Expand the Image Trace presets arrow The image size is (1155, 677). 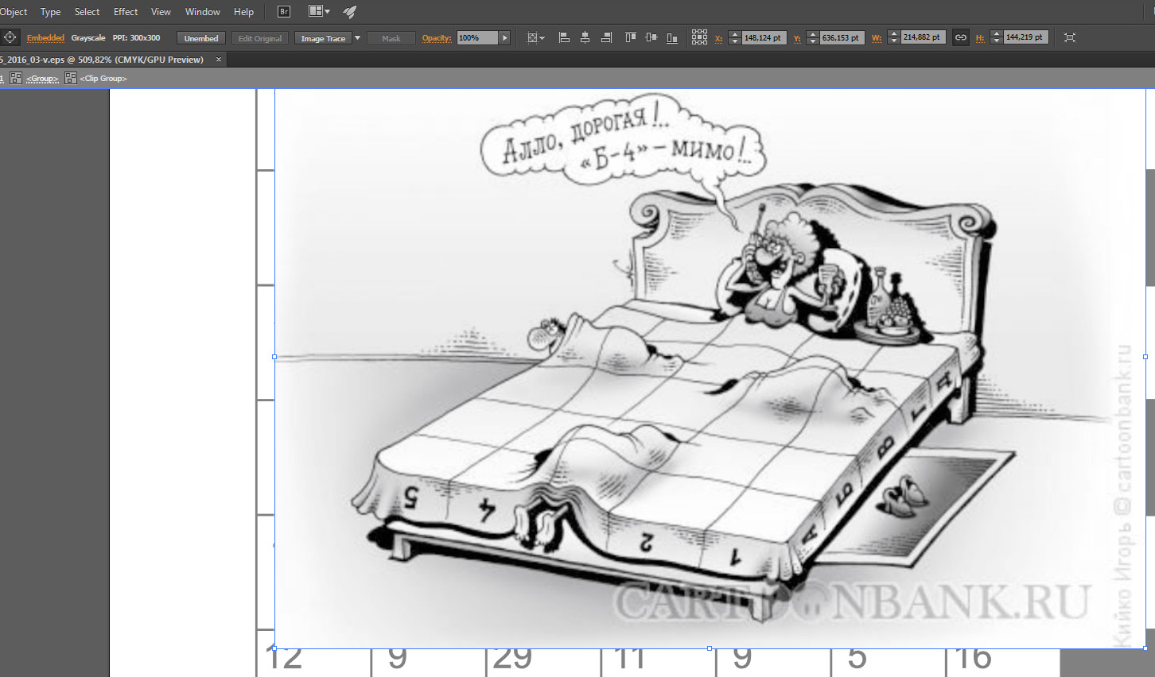[x=357, y=38]
